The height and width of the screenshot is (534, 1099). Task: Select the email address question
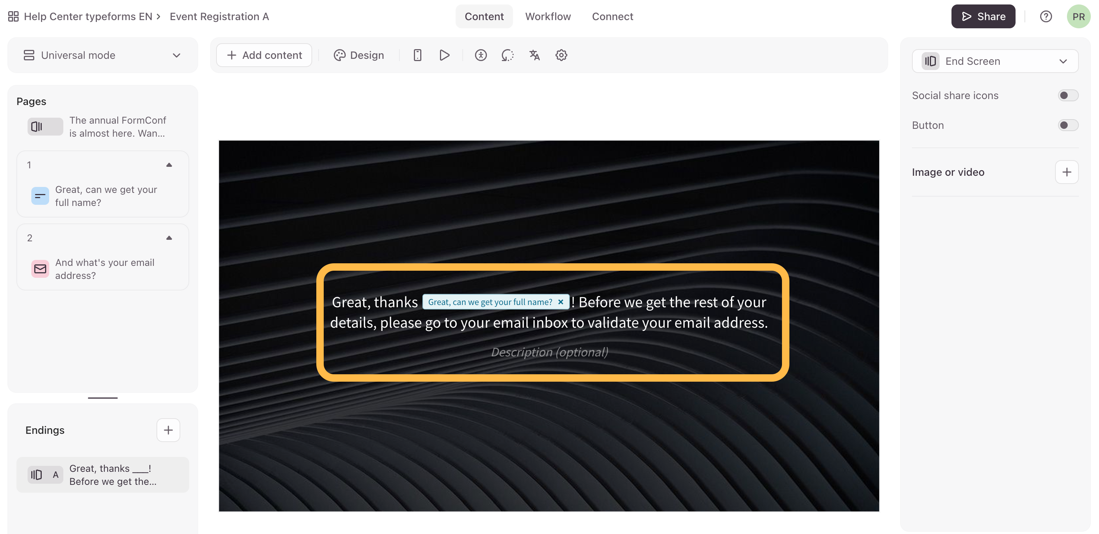coord(102,269)
